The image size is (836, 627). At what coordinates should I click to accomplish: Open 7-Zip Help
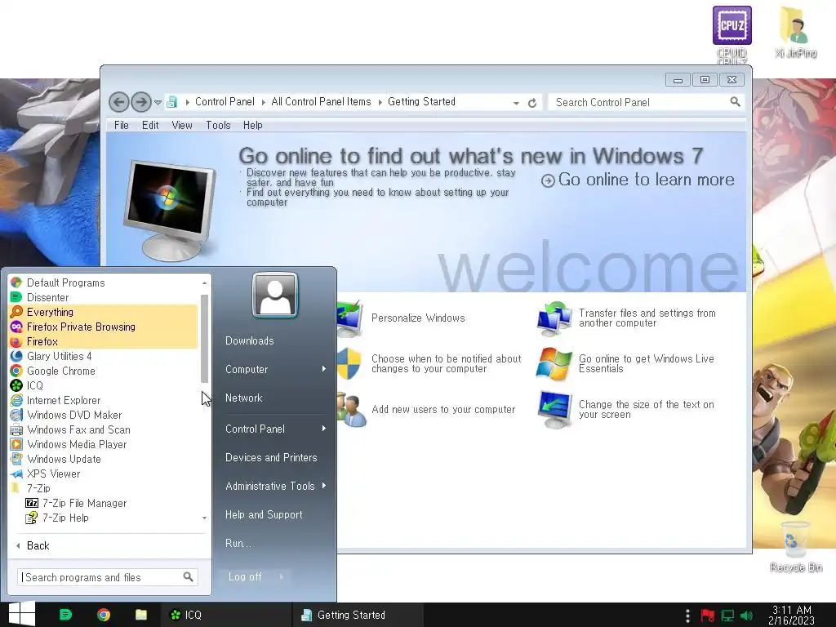[x=65, y=518]
